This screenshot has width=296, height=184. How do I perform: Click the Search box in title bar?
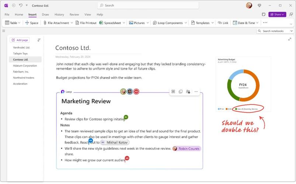(148, 6)
